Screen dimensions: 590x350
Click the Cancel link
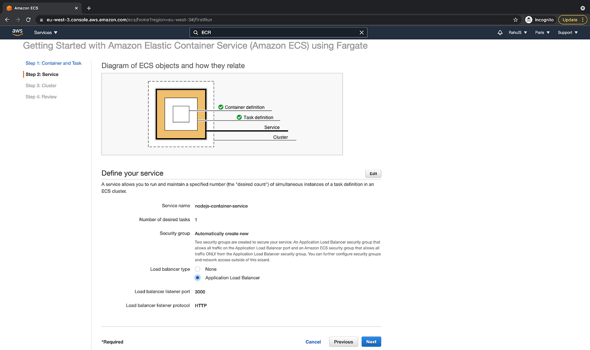(313, 342)
